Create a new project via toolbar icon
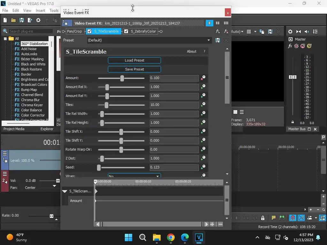Viewport: 327px width, 245px height. [5, 20]
